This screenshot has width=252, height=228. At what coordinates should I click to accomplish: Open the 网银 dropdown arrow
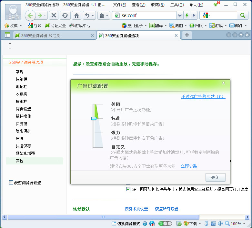[206, 25]
